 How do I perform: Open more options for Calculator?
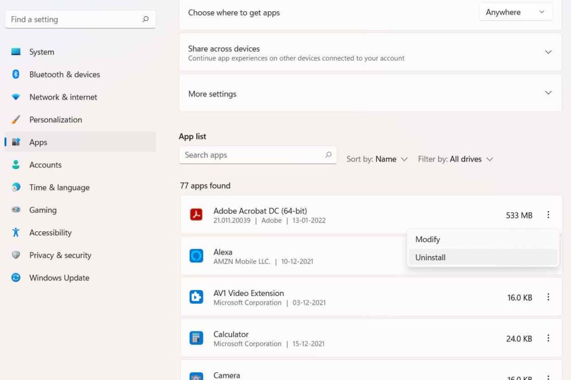pyautogui.click(x=548, y=338)
